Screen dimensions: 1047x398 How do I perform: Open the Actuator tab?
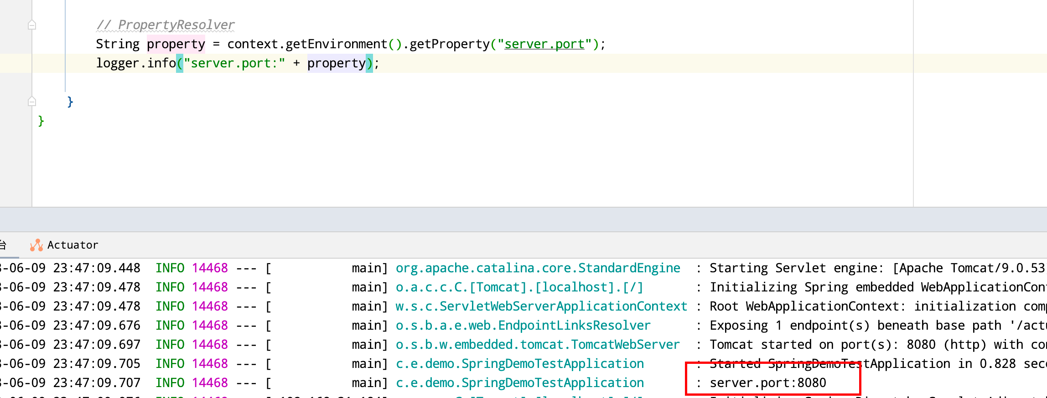click(x=64, y=245)
